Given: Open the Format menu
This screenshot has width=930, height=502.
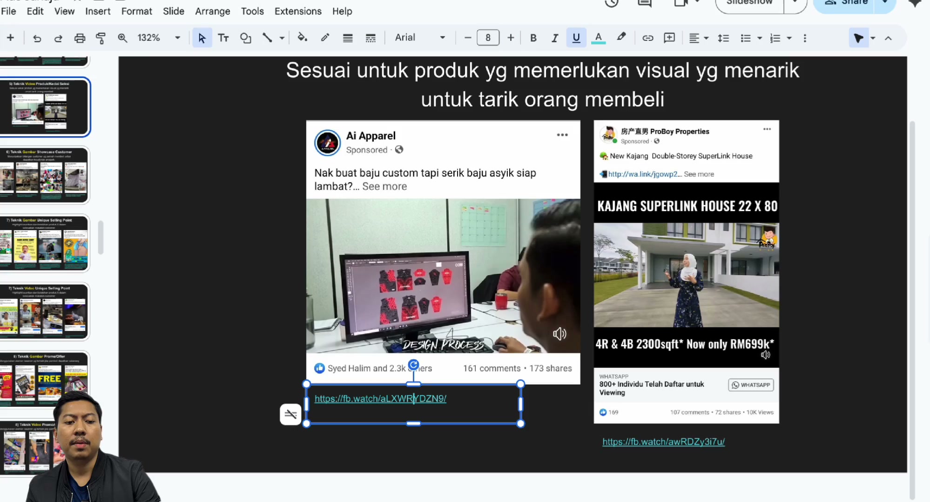Looking at the screenshot, I should tap(137, 11).
